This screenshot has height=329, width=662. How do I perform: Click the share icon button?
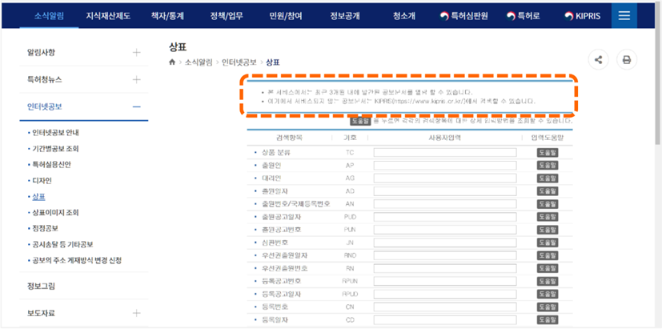599,60
